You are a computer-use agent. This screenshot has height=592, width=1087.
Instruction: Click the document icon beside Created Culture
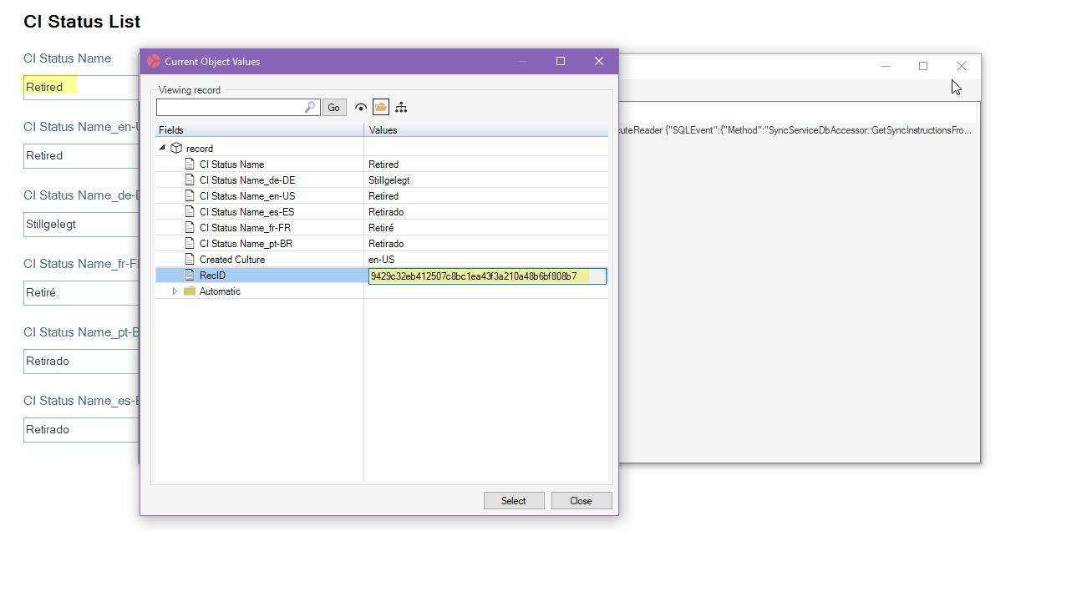[190, 259]
